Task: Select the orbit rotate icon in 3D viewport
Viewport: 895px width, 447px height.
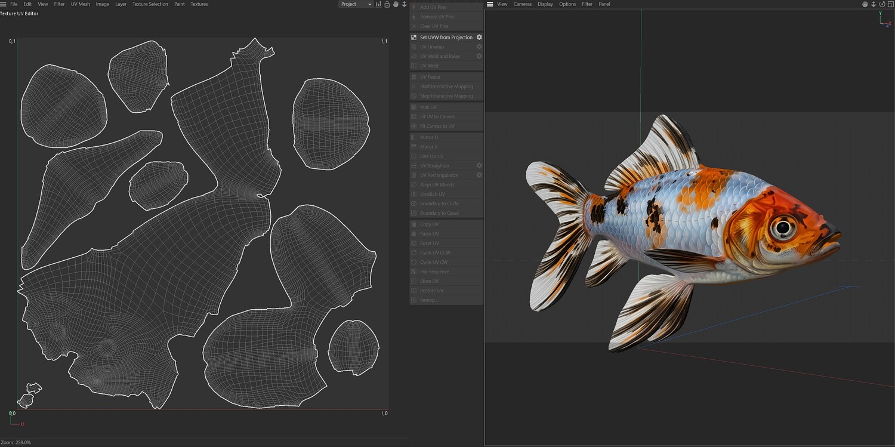Action: (x=882, y=4)
